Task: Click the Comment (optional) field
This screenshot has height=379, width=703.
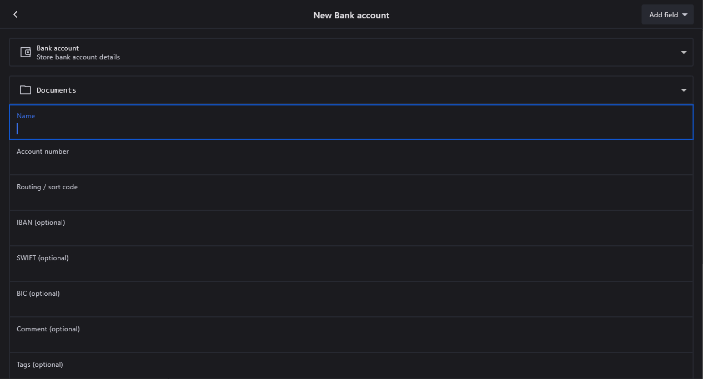Action: (351, 341)
